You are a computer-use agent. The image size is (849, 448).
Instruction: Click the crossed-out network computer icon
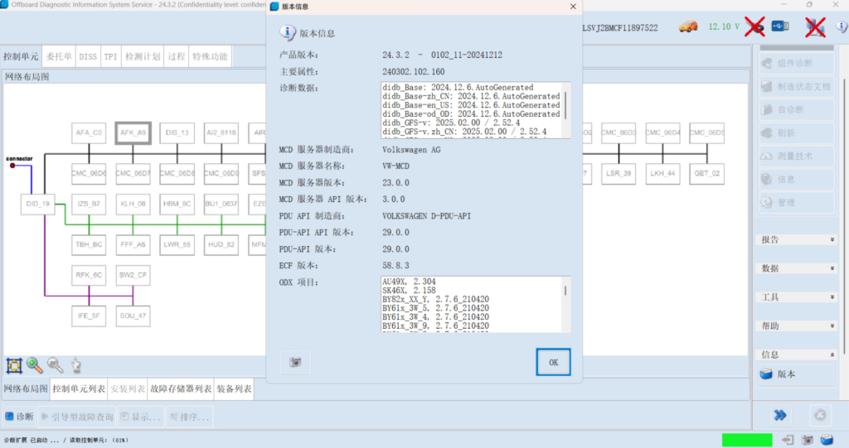(x=815, y=27)
